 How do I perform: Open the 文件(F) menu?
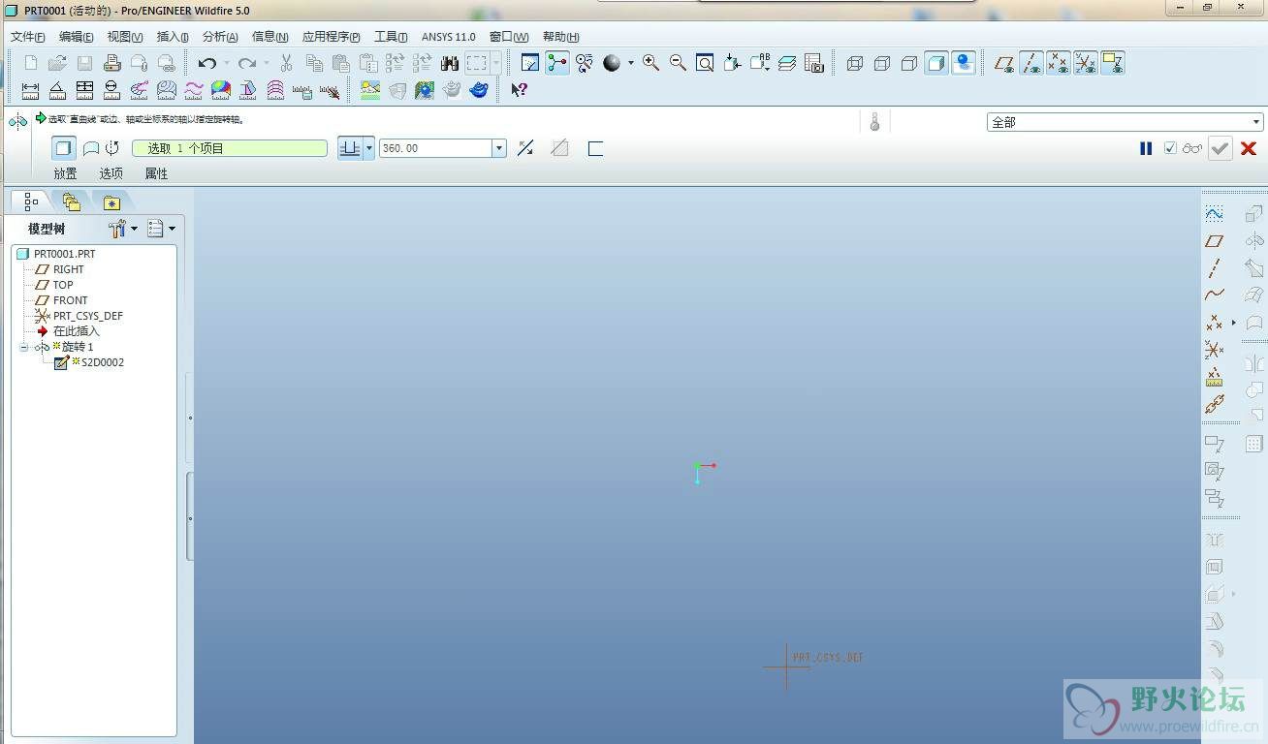coord(27,37)
